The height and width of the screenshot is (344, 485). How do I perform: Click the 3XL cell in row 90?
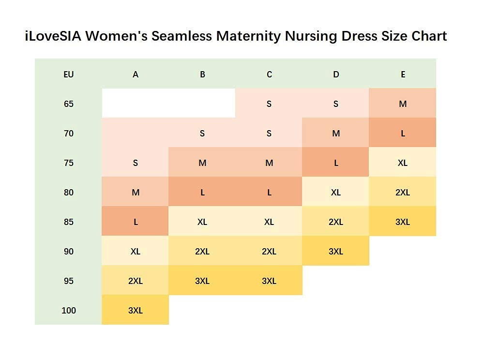pyautogui.click(x=336, y=252)
